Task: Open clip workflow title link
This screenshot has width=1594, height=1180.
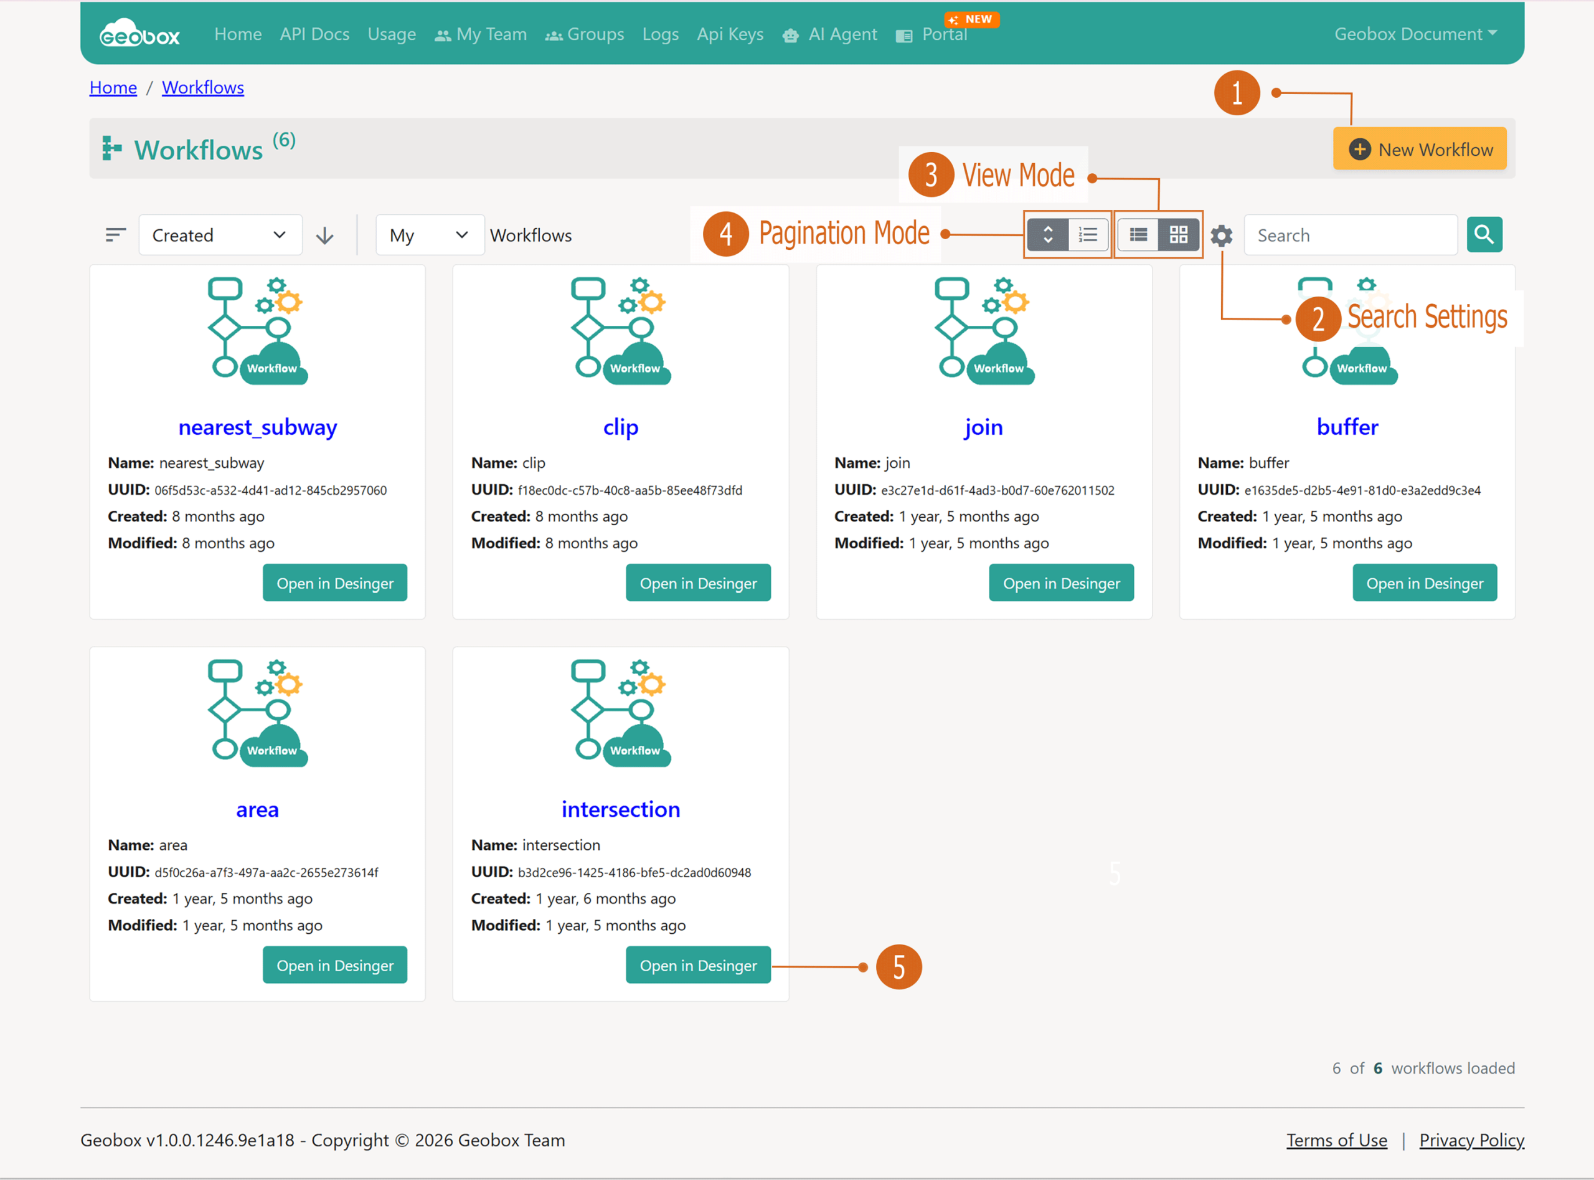Action: [620, 427]
